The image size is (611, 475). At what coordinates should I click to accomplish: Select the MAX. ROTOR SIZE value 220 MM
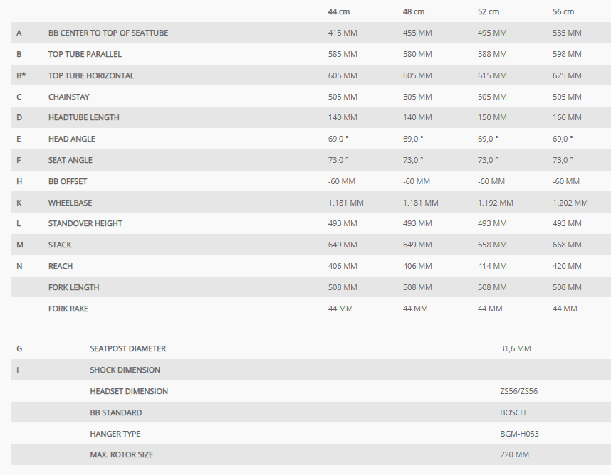514,454
